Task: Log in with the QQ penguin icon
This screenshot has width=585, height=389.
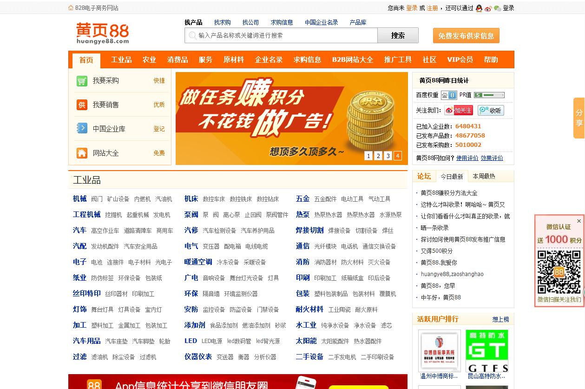Action: pyautogui.click(x=479, y=8)
